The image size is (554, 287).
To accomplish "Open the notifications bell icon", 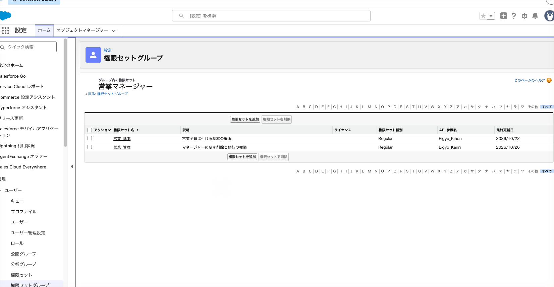I will pos(535,16).
